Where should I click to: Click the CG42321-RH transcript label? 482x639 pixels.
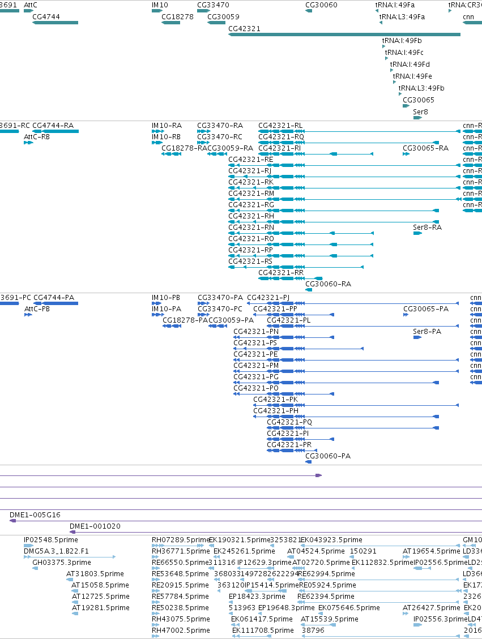(x=251, y=216)
